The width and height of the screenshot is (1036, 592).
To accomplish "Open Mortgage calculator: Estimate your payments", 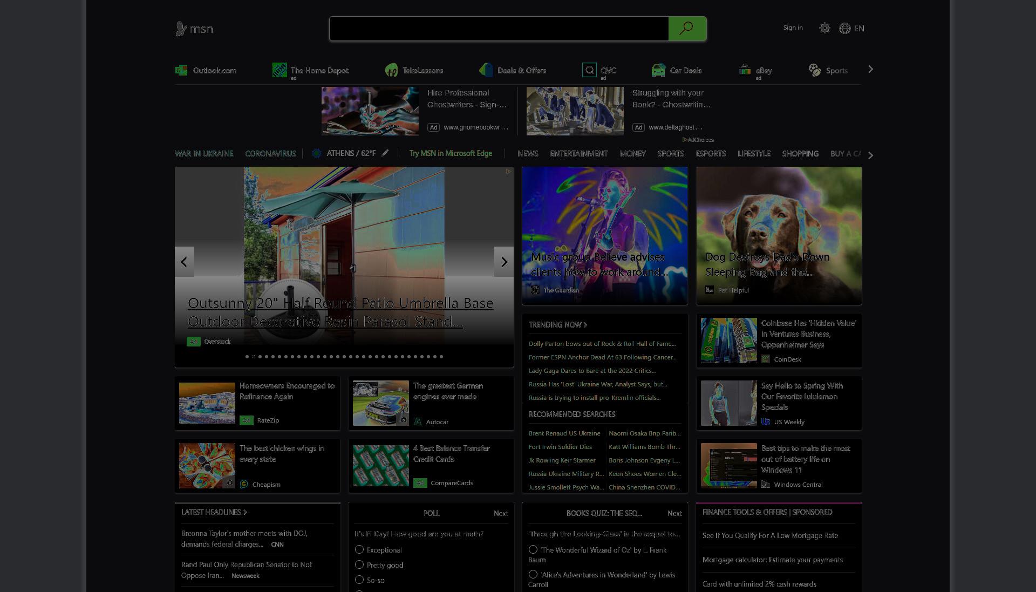I will pyautogui.click(x=773, y=560).
